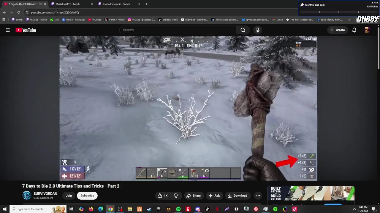Click the video title text
Image resolution: width=380 pixels, height=213 pixels.
72,186
